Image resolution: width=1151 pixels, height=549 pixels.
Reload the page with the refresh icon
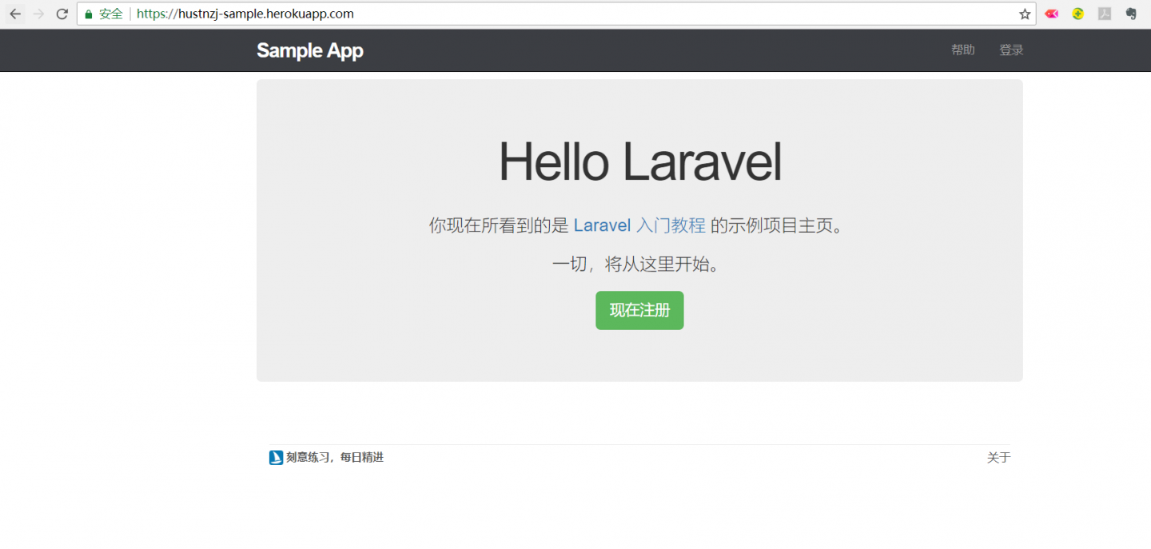tap(62, 14)
